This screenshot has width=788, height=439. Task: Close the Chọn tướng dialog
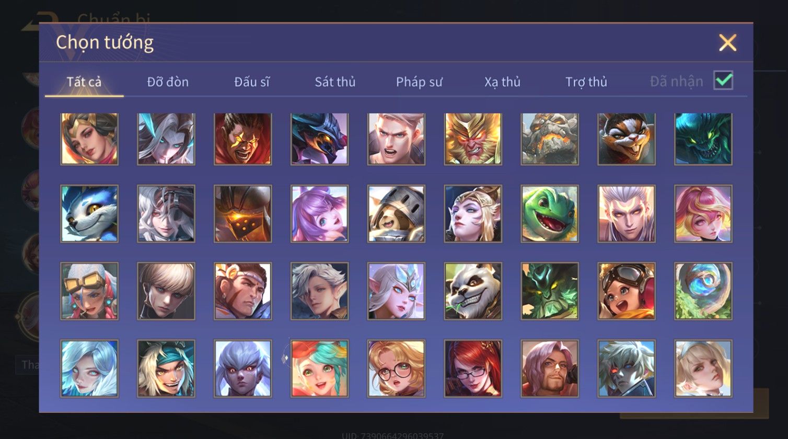(727, 42)
